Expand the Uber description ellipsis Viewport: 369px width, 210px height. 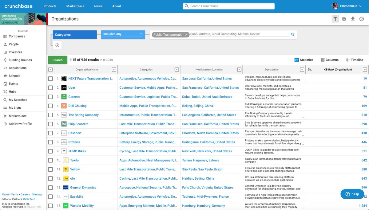pyautogui.click(x=303, y=90)
